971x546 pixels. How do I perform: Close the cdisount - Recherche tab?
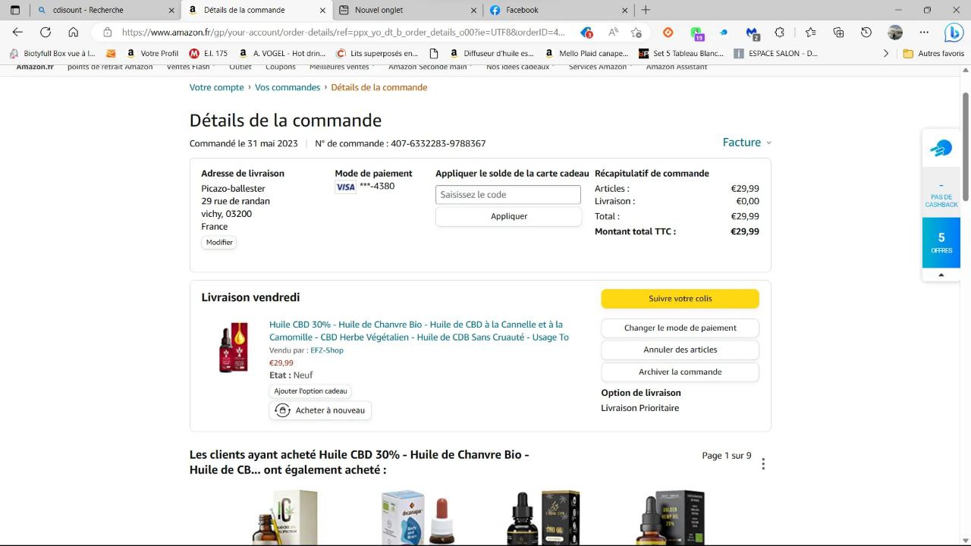click(171, 10)
